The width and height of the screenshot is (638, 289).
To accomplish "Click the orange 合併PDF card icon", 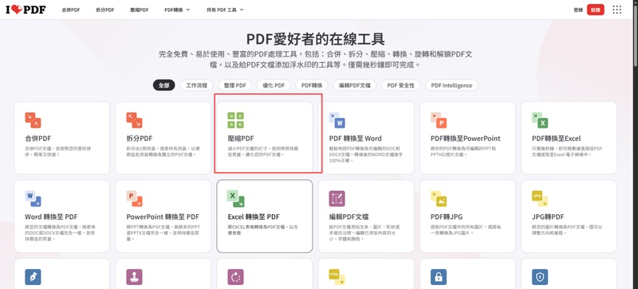I will point(33,120).
